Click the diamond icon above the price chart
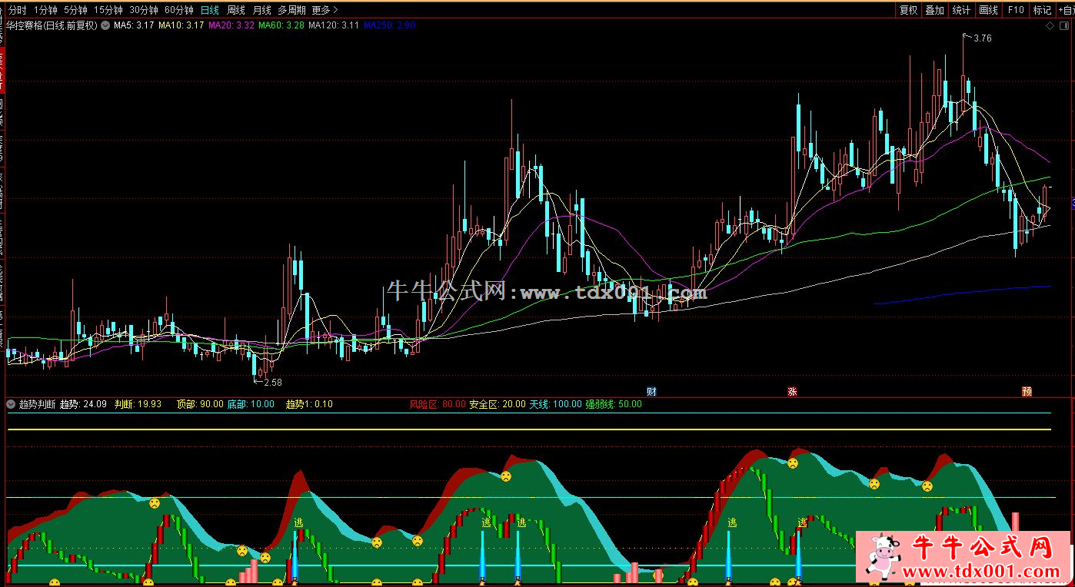Viewport: 1075px width, 587px height. [x=1050, y=25]
